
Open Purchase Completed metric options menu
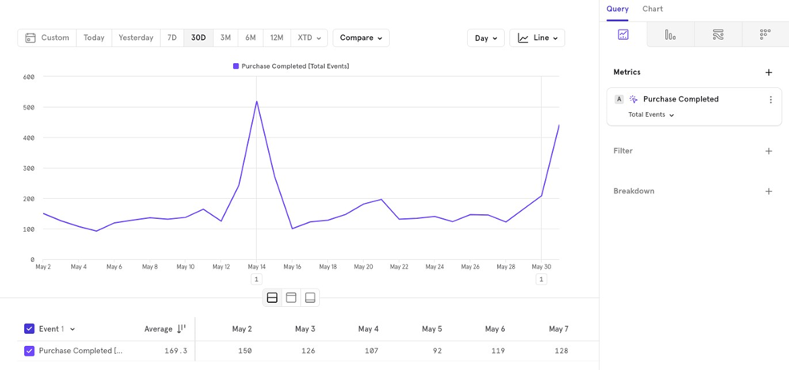click(771, 100)
